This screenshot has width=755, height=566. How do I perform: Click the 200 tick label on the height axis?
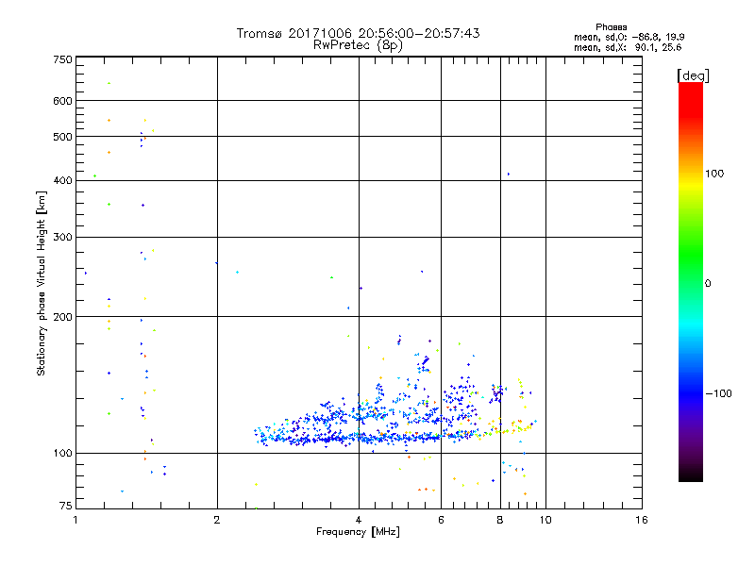point(62,317)
